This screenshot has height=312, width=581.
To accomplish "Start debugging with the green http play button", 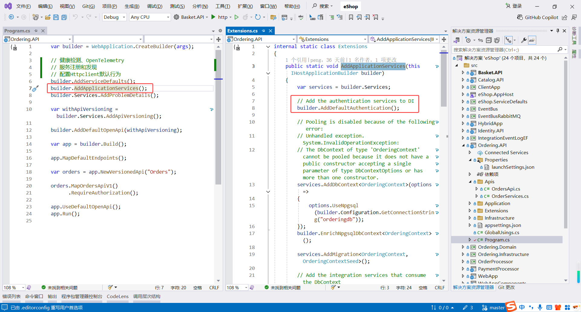I will pyautogui.click(x=213, y=17).
